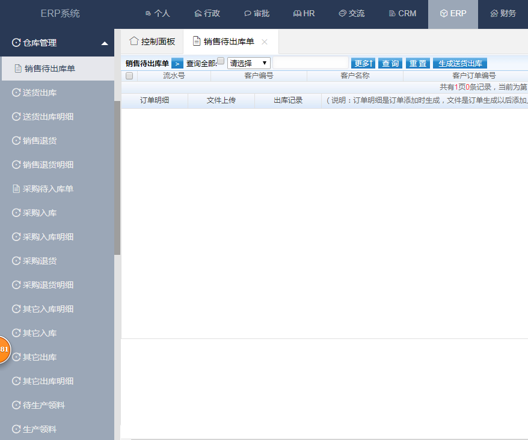Screen dimensions: 528x440
Task: Toggle the 查询全部 checkbox
Action: [220, 61]
